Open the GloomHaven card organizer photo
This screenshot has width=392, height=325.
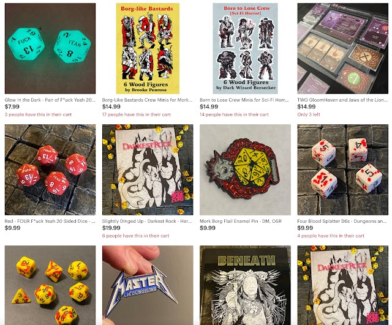[343, 48]
